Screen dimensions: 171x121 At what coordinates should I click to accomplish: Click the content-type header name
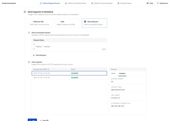point(116,87)
